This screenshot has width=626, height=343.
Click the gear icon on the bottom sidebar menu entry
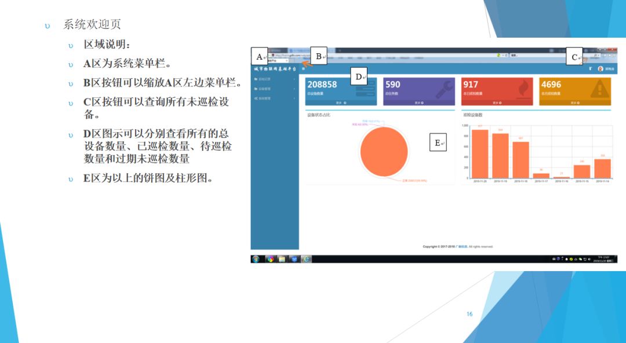[x=255, y=97]
